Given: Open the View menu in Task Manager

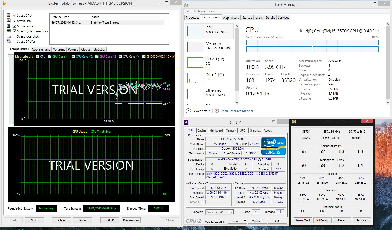Looking at the screenshot, I should pyautogui.click(x=212, y=11).
